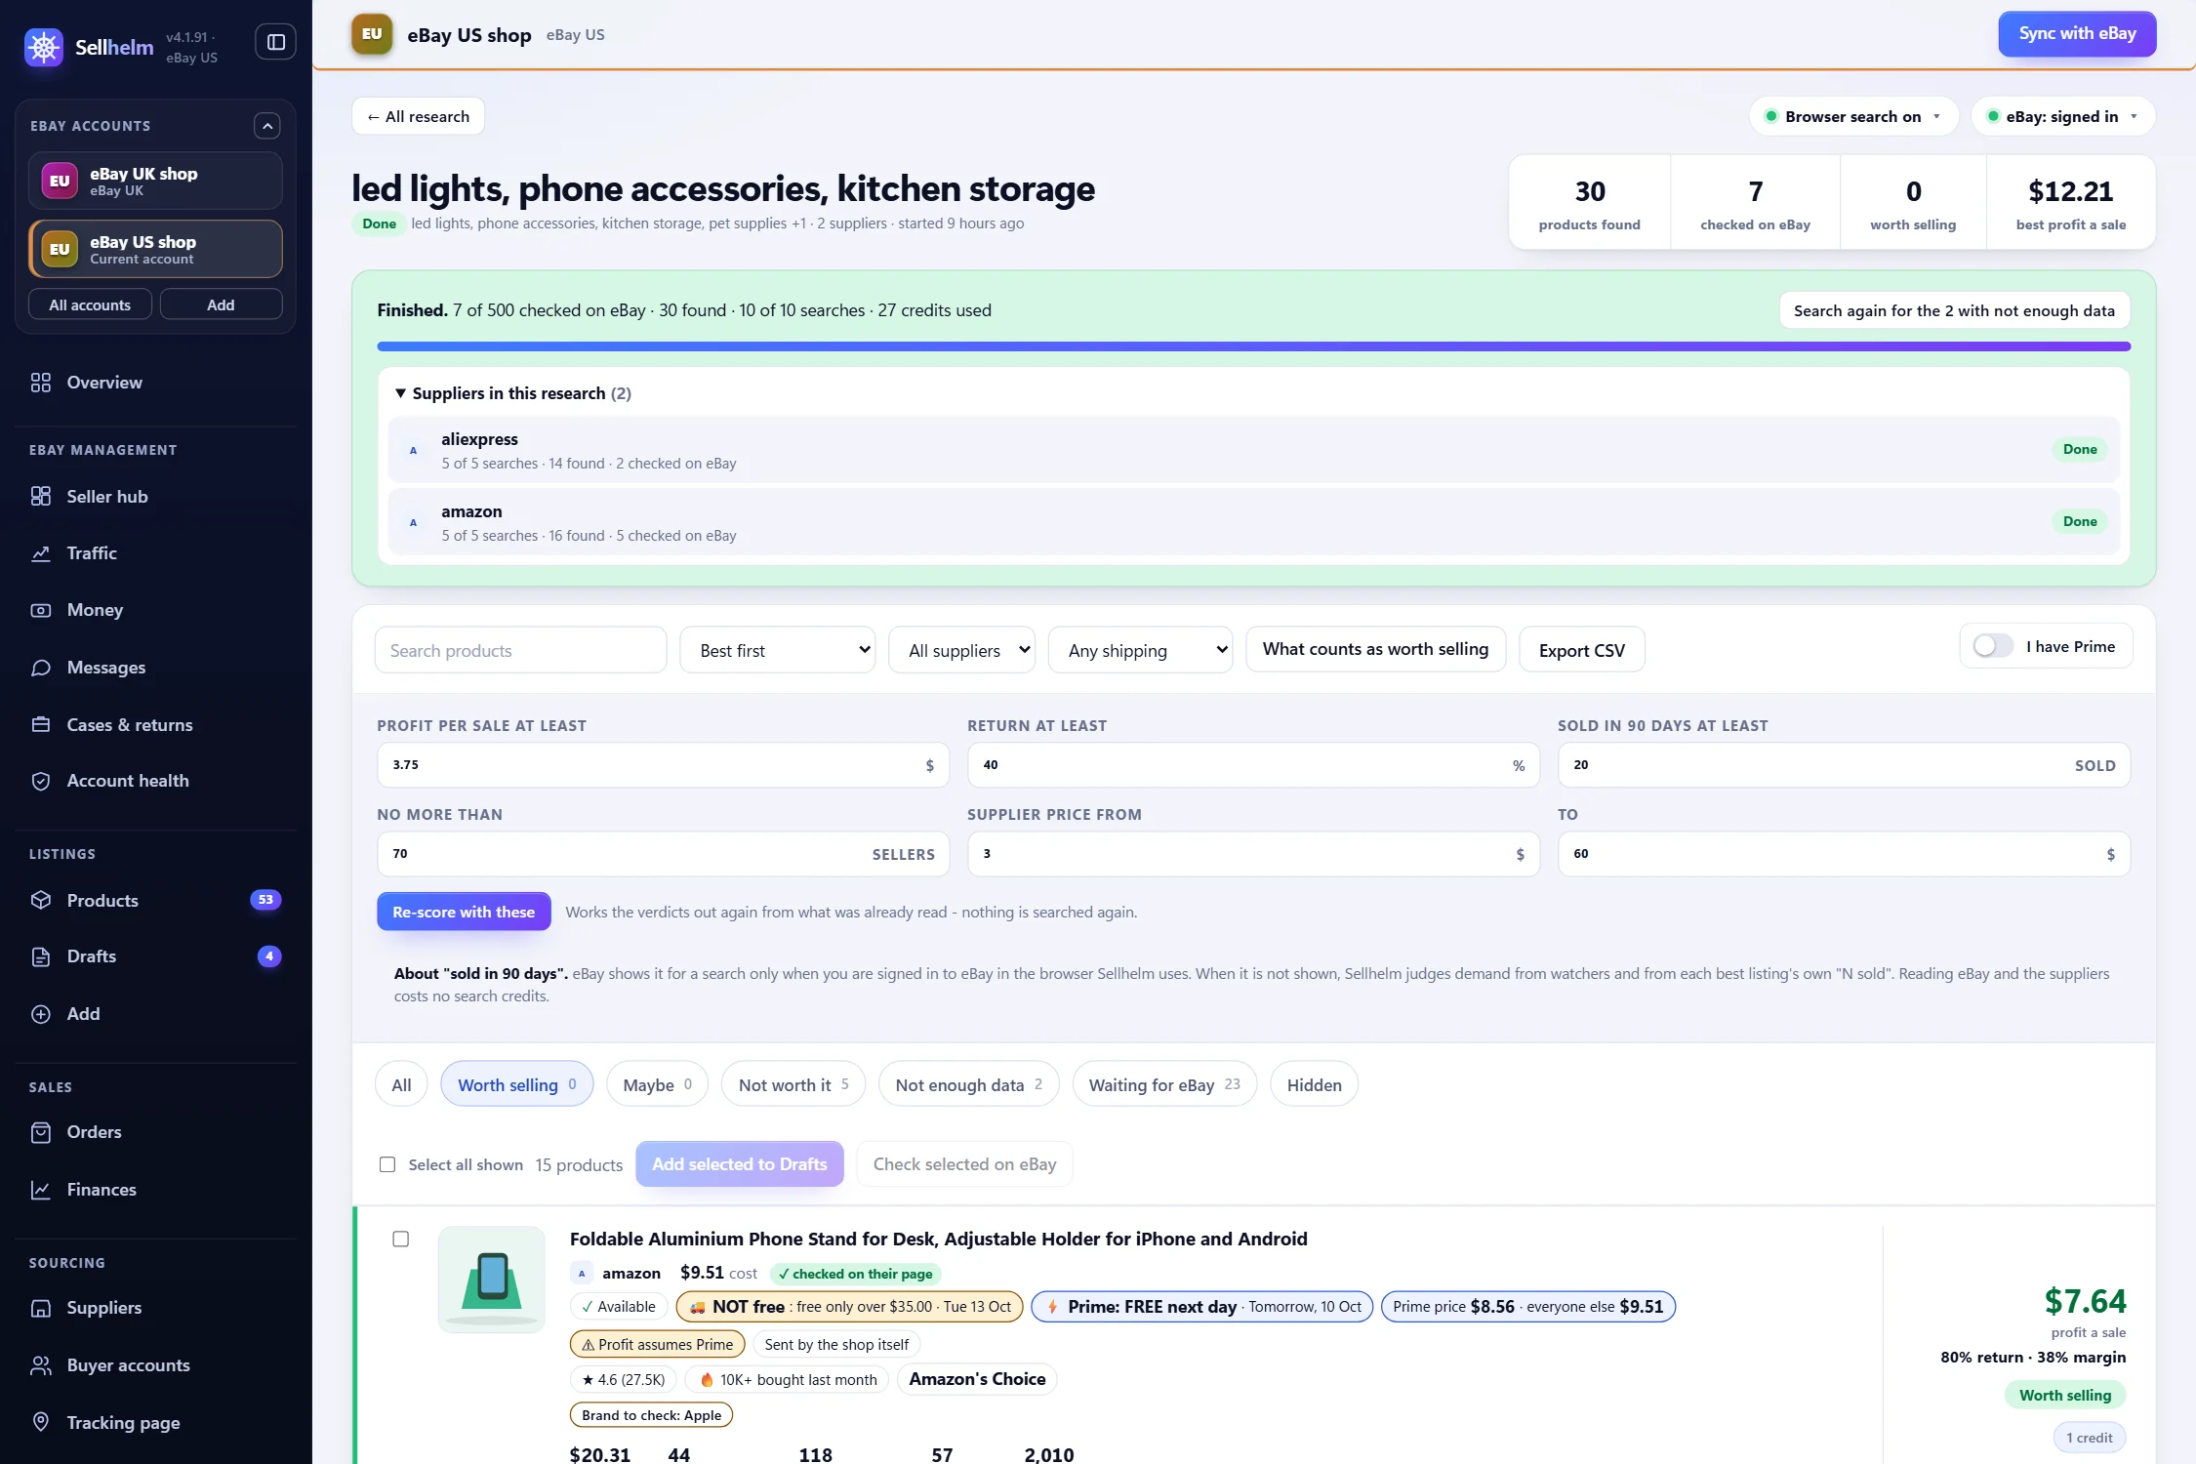Click the Sellhelm logo icon
The height and width of the screenshot is (1464, 2196).
point(44,47)
